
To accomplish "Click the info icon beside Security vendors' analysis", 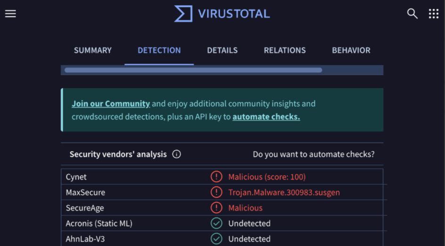I will 177,154.
